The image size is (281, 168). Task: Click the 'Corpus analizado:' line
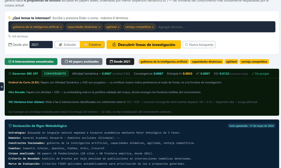point(81,153)
